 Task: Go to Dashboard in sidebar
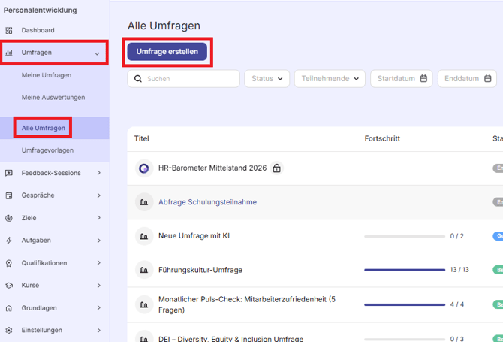tap(38, 30)
